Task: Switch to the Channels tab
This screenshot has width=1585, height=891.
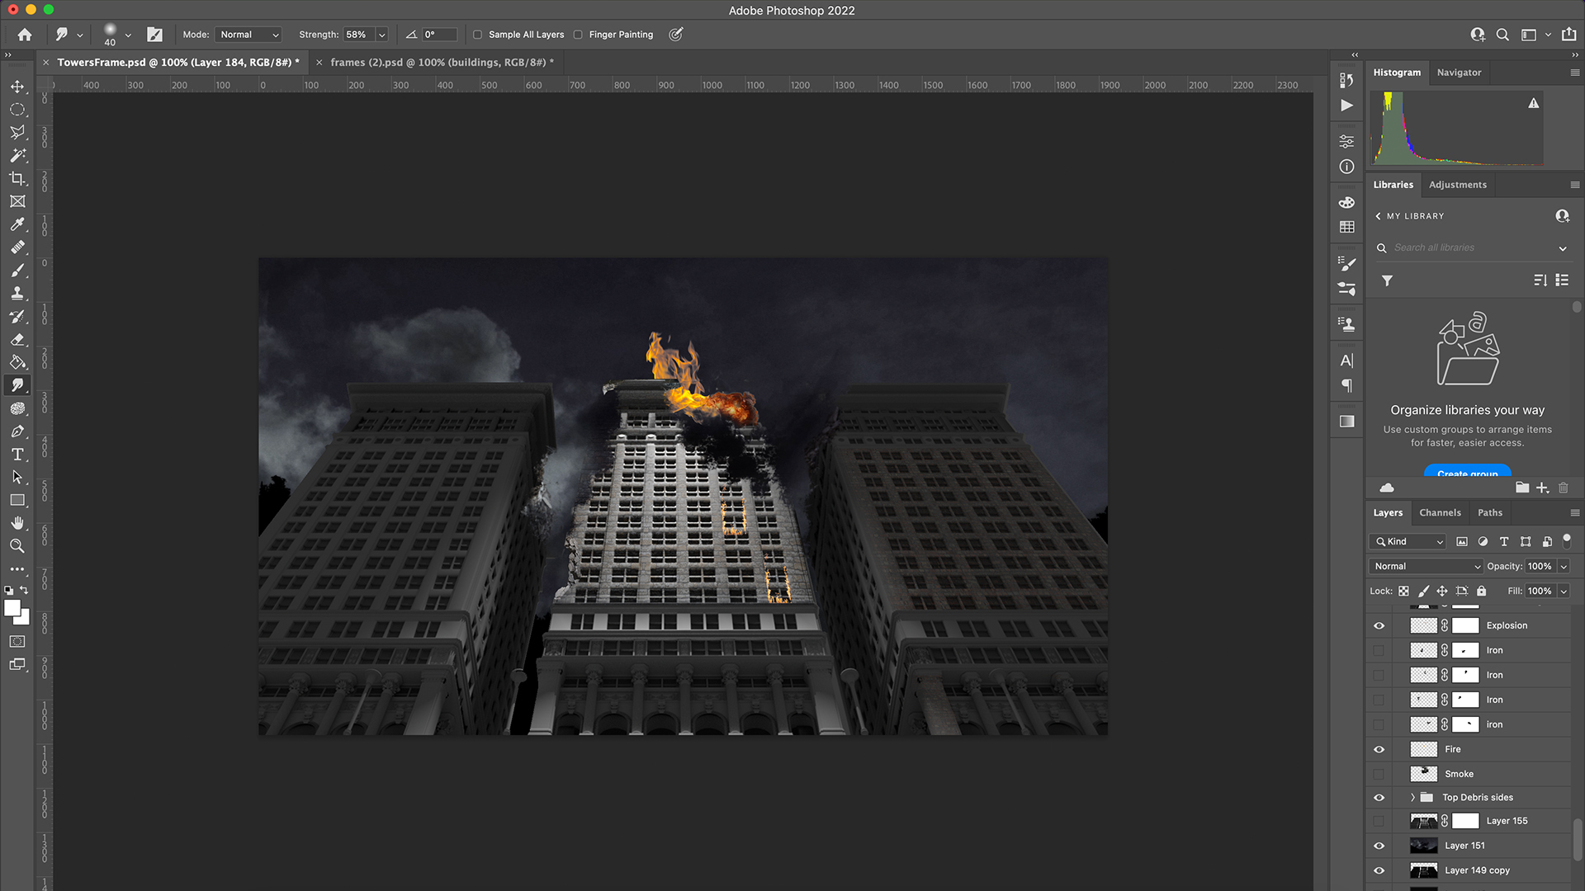Action: [x=1440, y=513]
